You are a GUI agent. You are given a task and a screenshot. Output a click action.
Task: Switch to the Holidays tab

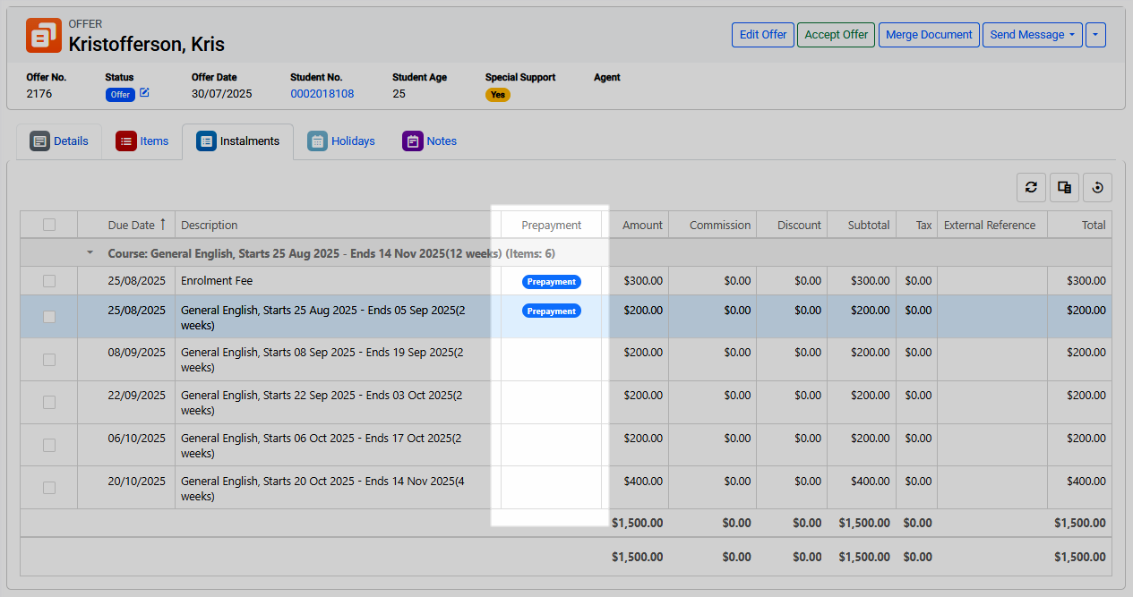(341, 141)
